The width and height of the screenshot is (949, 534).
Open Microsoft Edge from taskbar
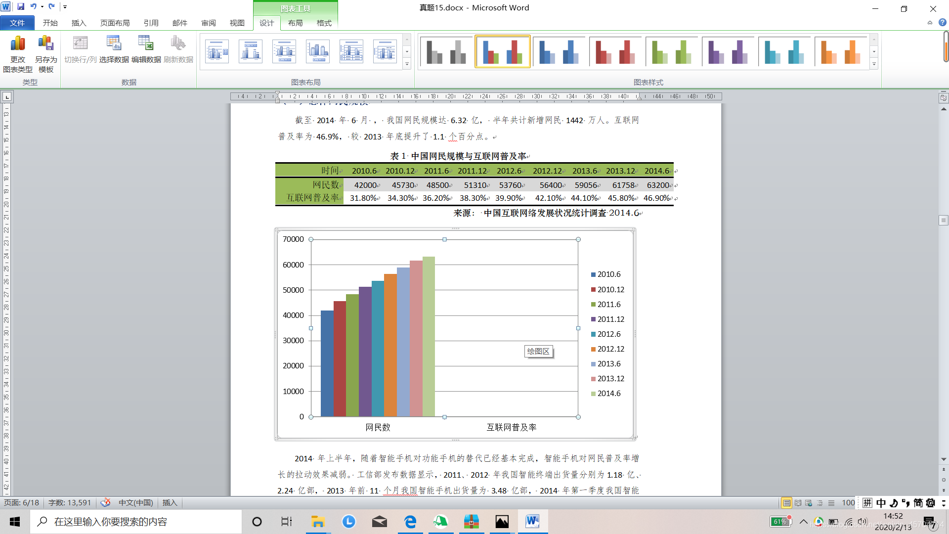[x=410, y=522]
